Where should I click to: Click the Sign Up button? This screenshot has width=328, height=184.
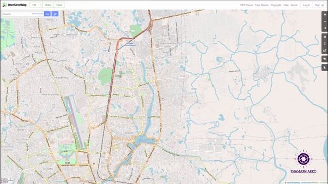pos(319,5)
